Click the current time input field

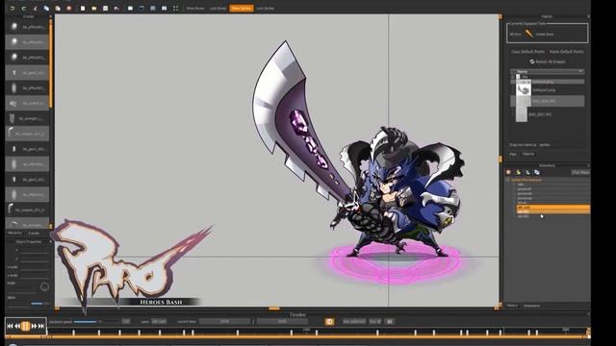[x=224, y=321]
